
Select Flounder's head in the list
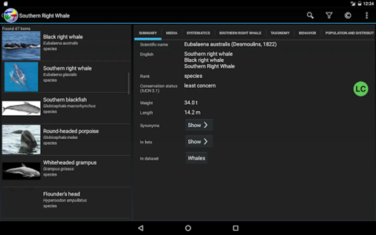point(62,194)
